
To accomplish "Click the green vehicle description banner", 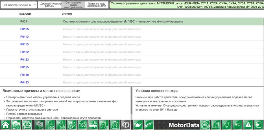I will pos(187,5).
